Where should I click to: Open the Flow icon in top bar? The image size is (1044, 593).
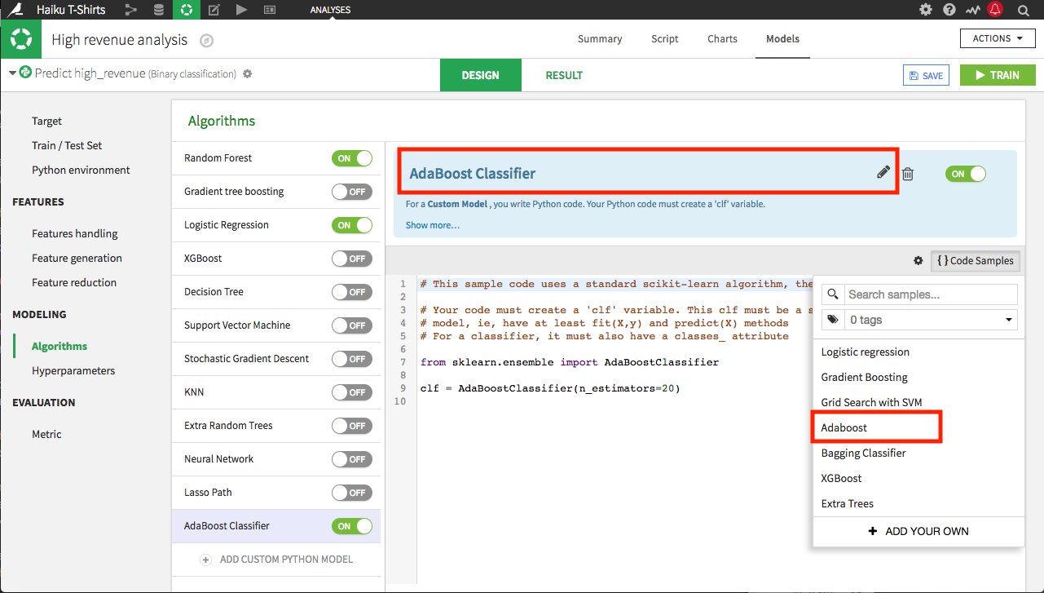click(130, 10)
